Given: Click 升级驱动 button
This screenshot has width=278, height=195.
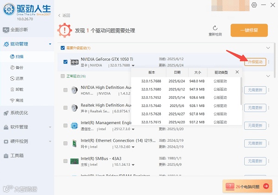Looking at the screenshot, I should pos(255,62).
